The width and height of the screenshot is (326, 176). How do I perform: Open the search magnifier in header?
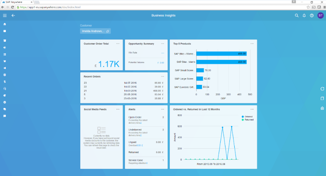(297, 15)
